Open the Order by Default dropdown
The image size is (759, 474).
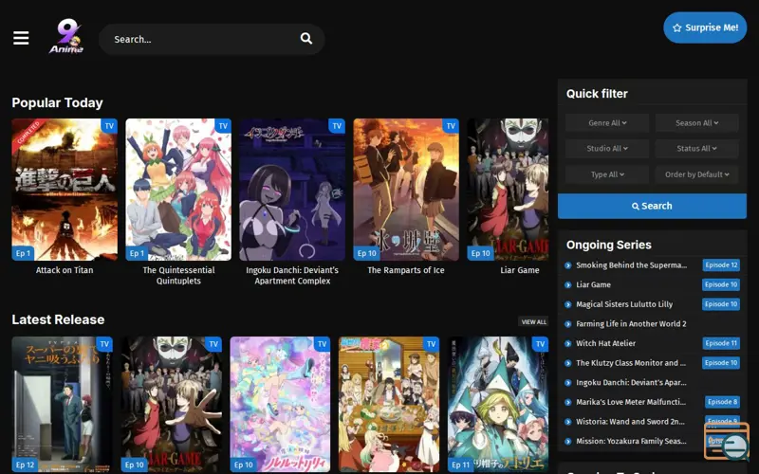(696, 174)
